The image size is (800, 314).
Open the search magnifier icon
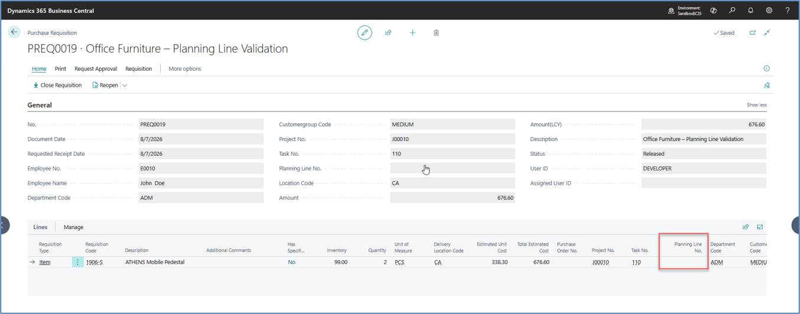point(732,10)
